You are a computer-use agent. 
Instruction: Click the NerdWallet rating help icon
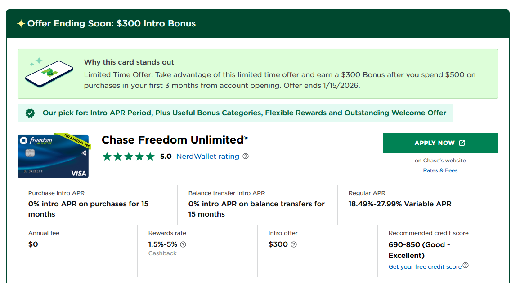[246, 156]
